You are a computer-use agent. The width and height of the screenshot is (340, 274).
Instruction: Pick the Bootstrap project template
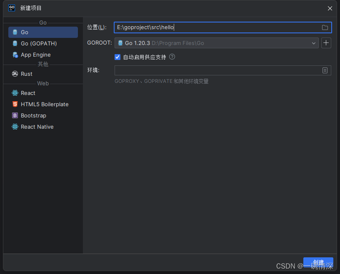(43, 115)
